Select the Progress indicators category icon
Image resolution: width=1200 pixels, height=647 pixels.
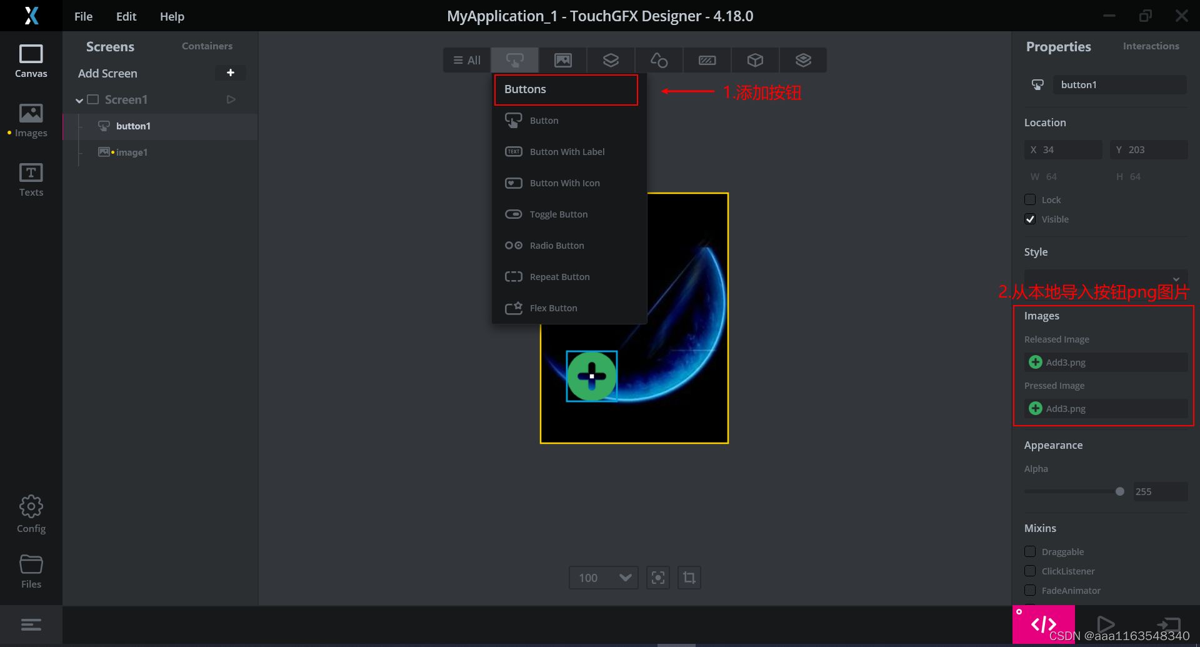pos(707,60)
